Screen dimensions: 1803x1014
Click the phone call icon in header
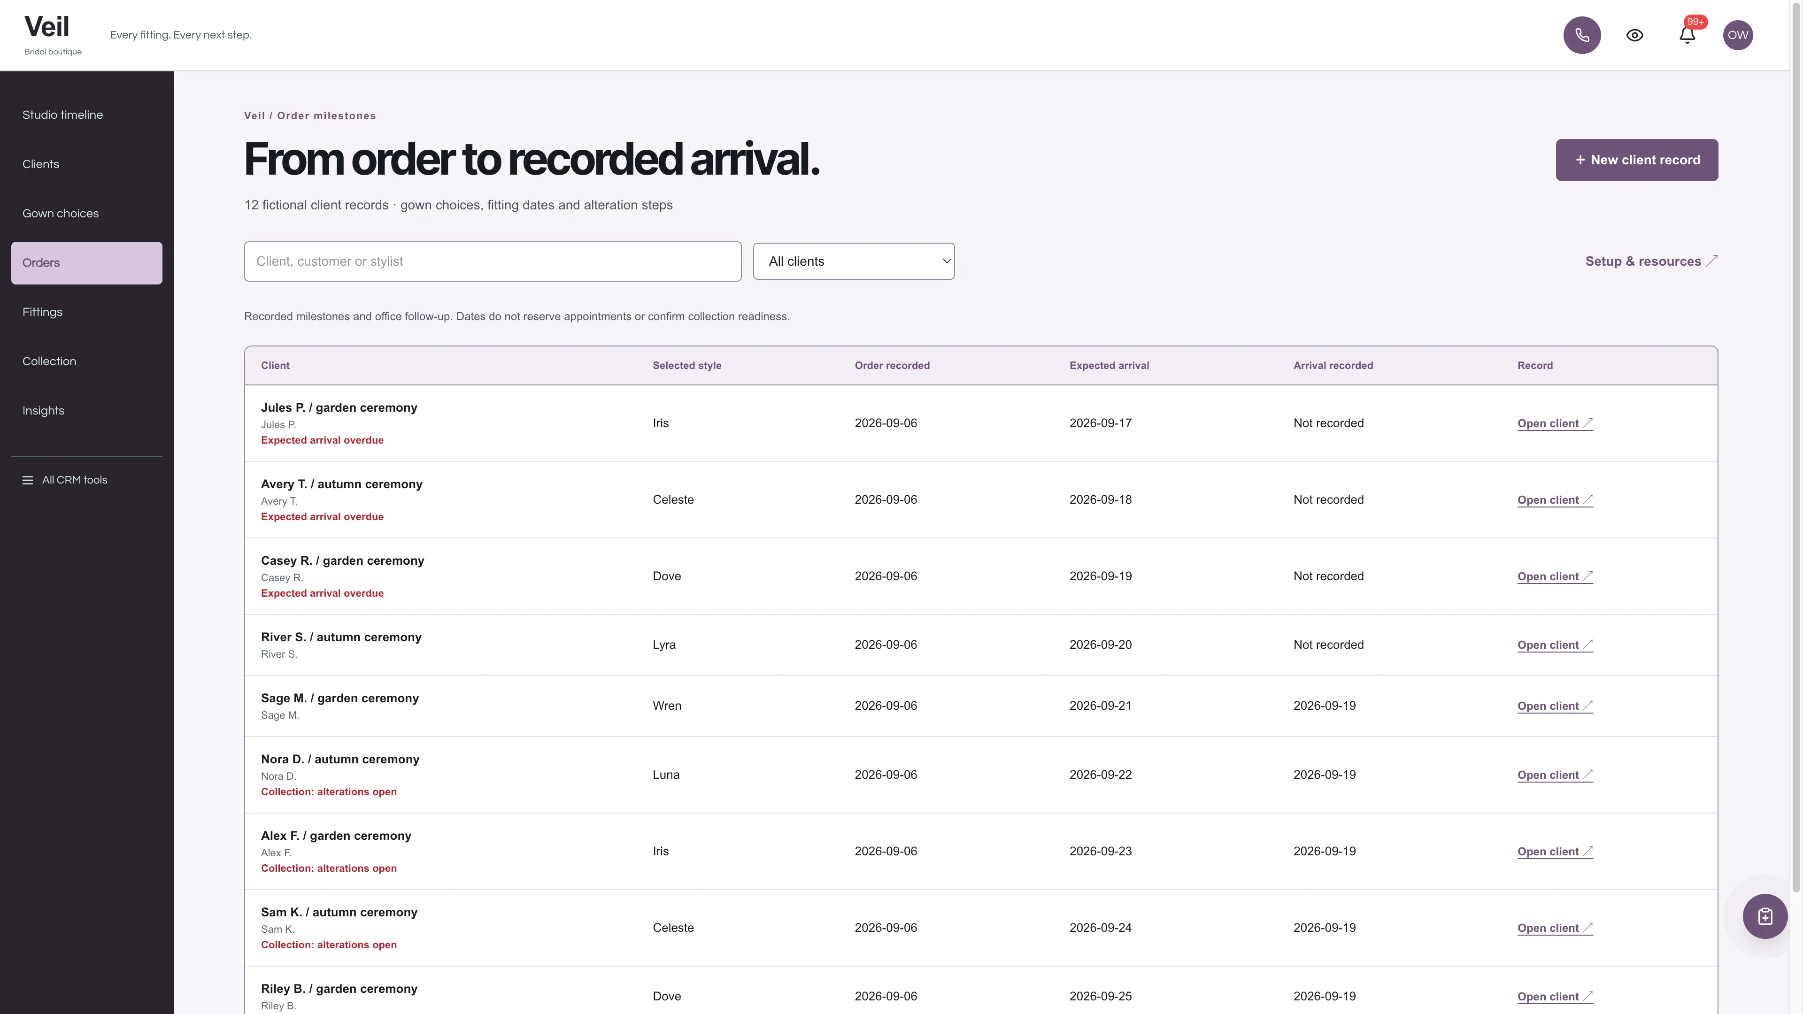pyautogui.click(x=1582, y=35)
